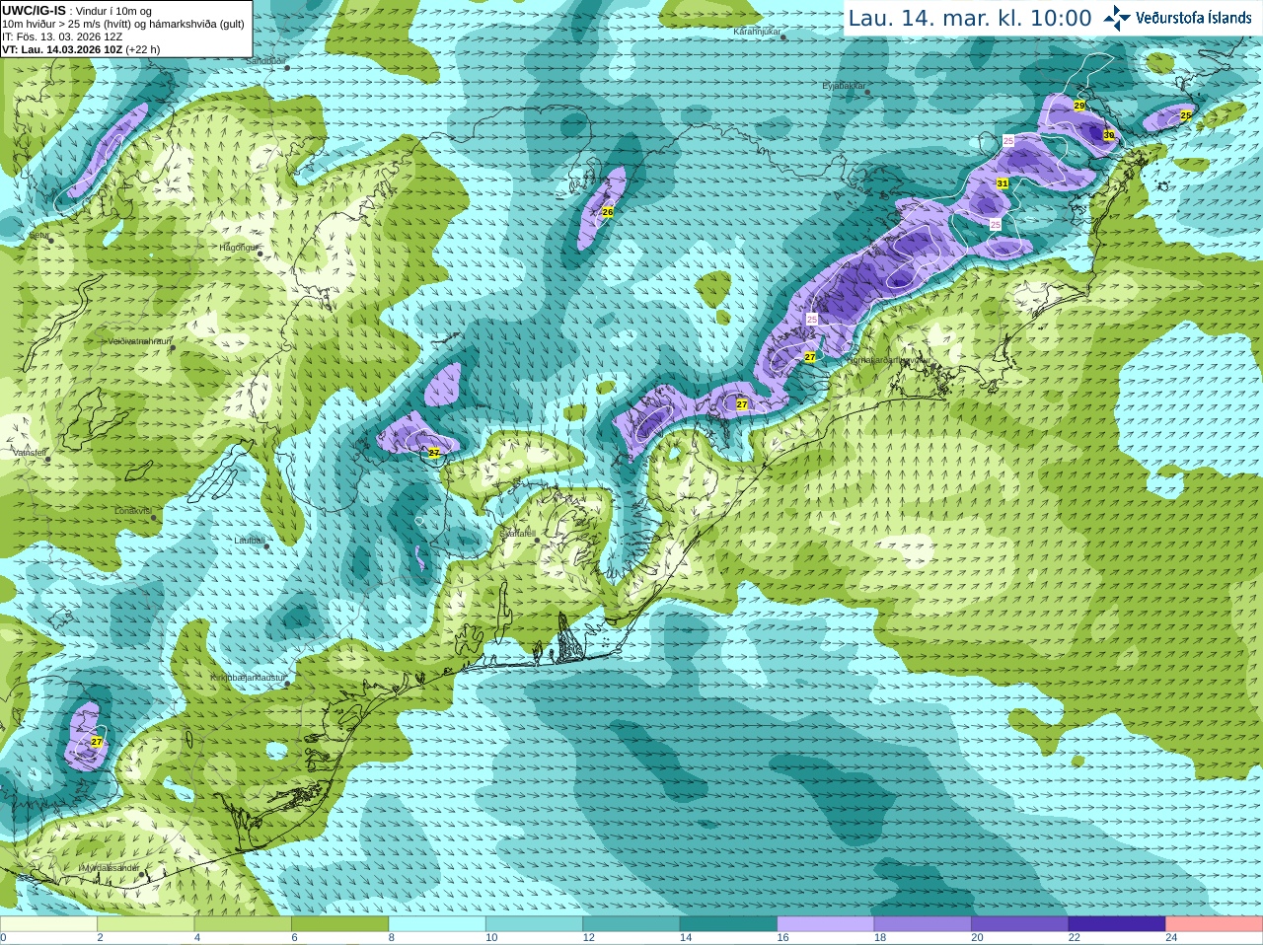The height and width of the screenshot is (945, 1263).
Task: Click the Mýrdalssandur place label
Action: click(x=111, y=868)
